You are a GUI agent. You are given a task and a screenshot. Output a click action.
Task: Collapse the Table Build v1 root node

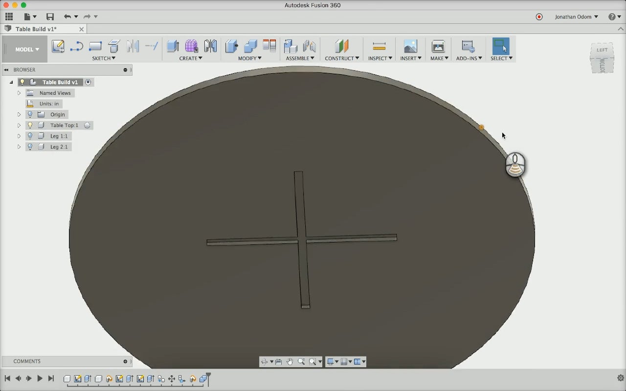[x=11, y=82]
